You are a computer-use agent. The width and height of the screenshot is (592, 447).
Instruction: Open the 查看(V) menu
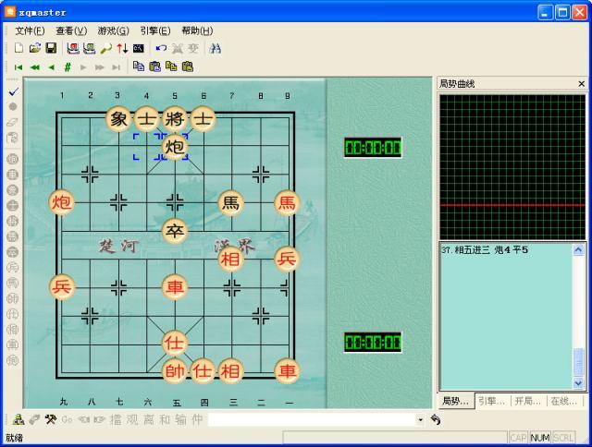(71, 30)
